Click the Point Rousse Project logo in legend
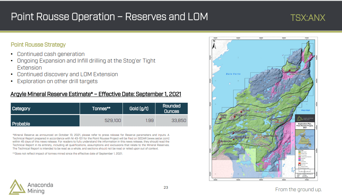342x195 pixels. (x=305, y=119)
